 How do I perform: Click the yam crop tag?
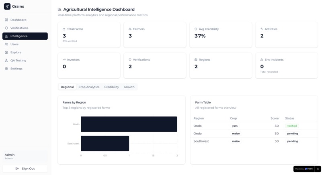coord(235,126)
